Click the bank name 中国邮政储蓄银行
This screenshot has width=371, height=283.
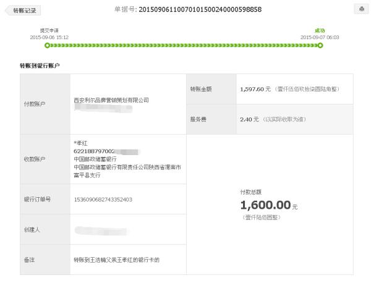(95, 159)
